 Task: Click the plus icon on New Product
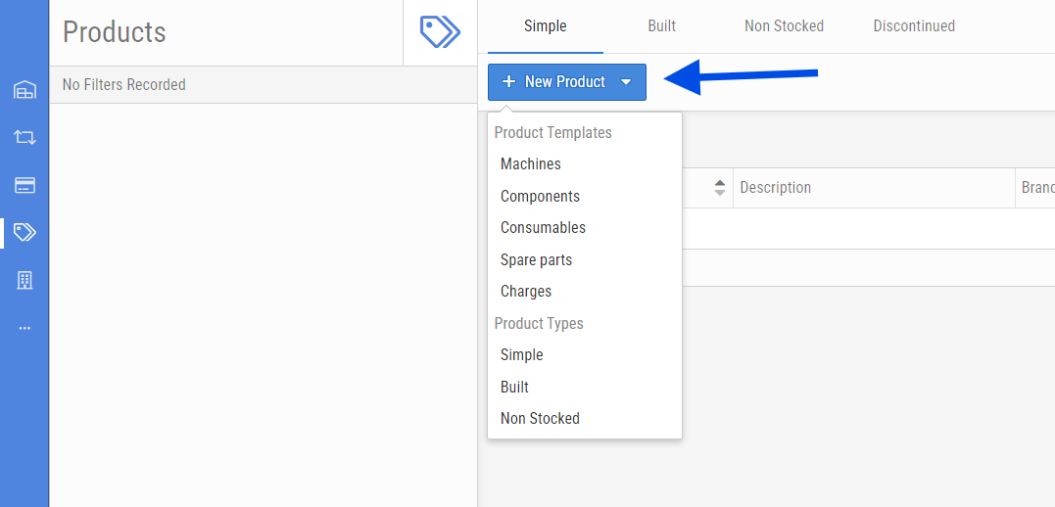[508, 82]
